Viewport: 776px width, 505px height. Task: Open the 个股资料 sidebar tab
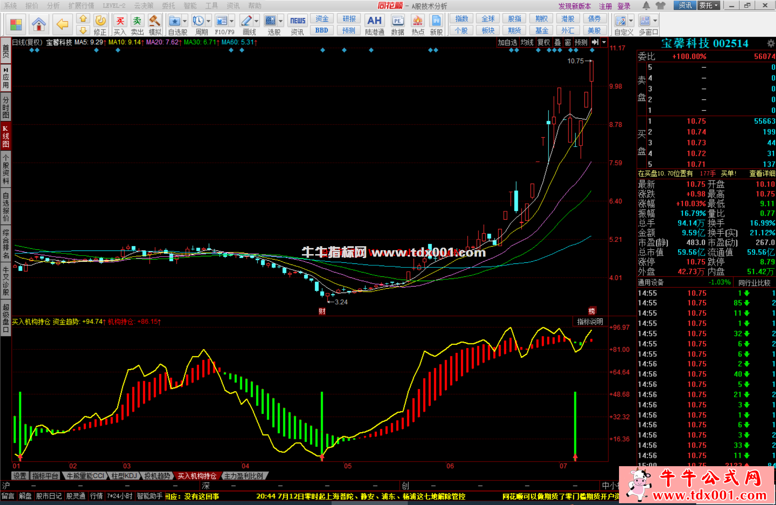[x=6, y=169]
